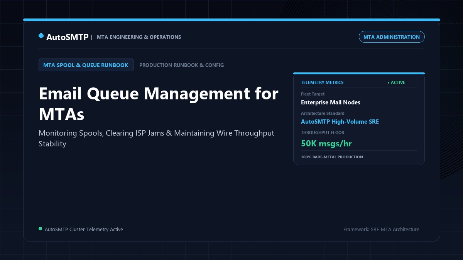Click the Email Queue Management for MTAs title
This screenshot has height=260, width=463.
click(x=159, y=104)
